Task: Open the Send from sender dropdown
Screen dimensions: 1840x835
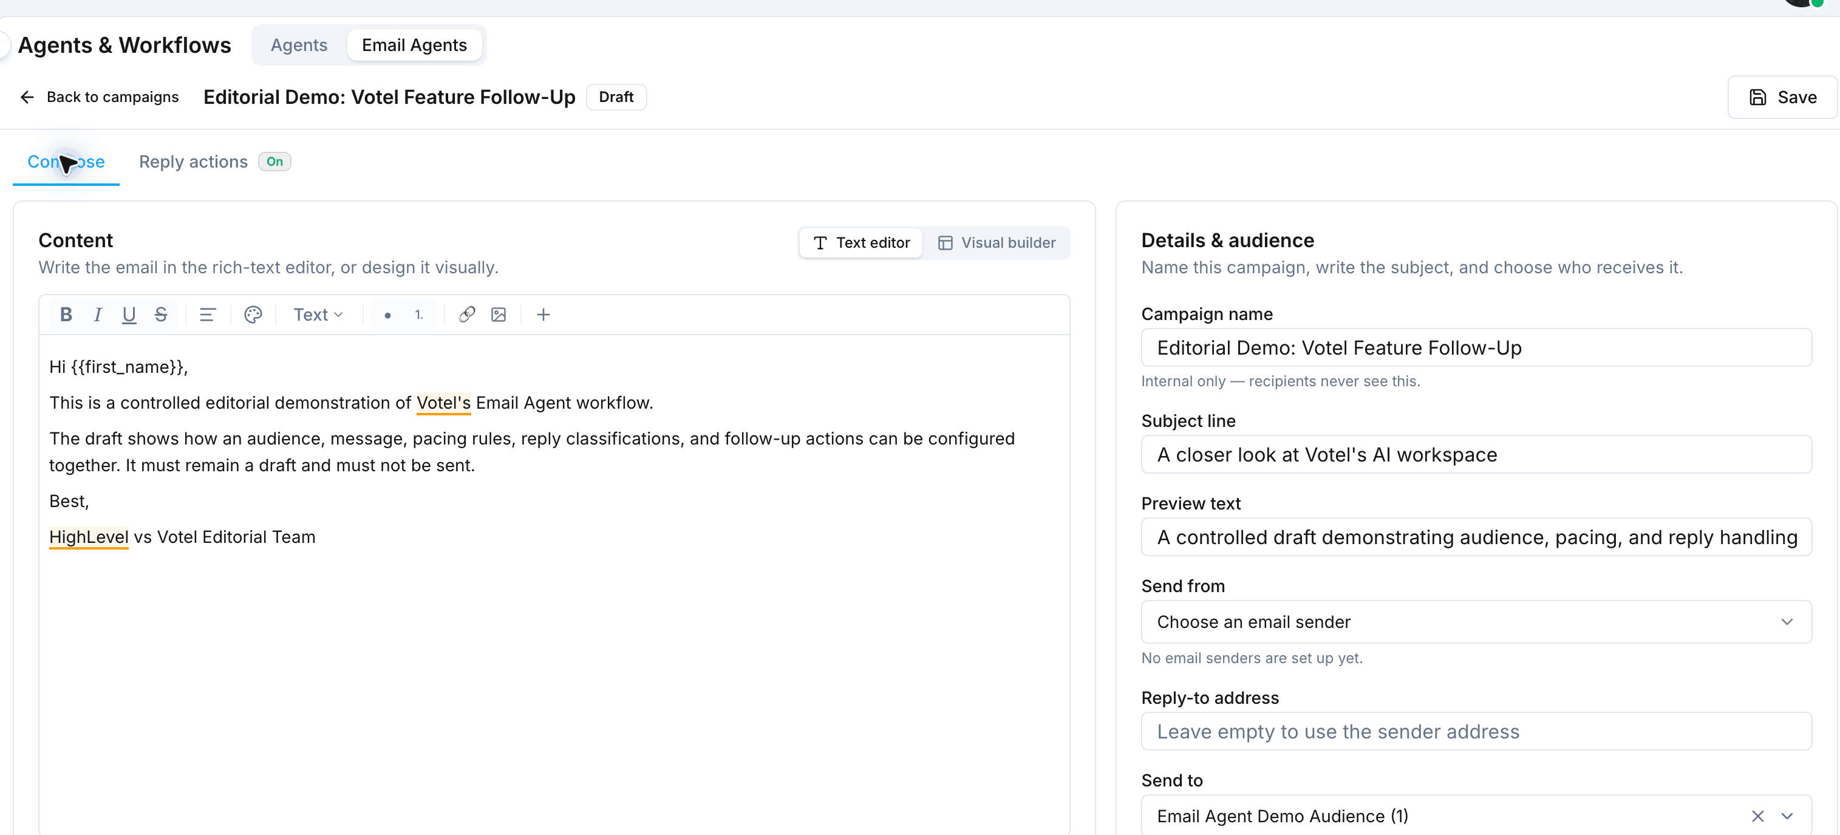Action: 1476,621
